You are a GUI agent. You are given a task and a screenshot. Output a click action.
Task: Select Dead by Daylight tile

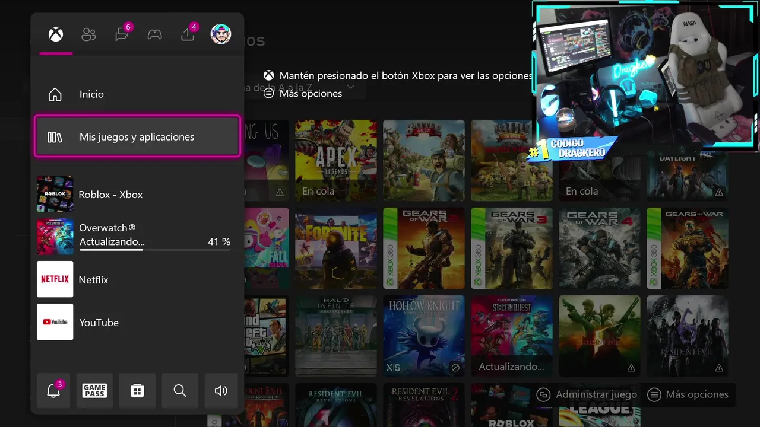pos(688,175)
